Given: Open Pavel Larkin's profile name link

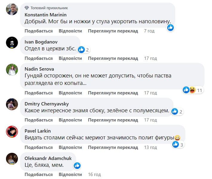Looking at the screenshot, I should pyautogui.click(x=38, y=131).
